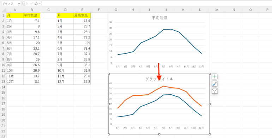This screenshot has height=138, width=272.
Task: Select row 1 header
Action: tap(3, 15)
